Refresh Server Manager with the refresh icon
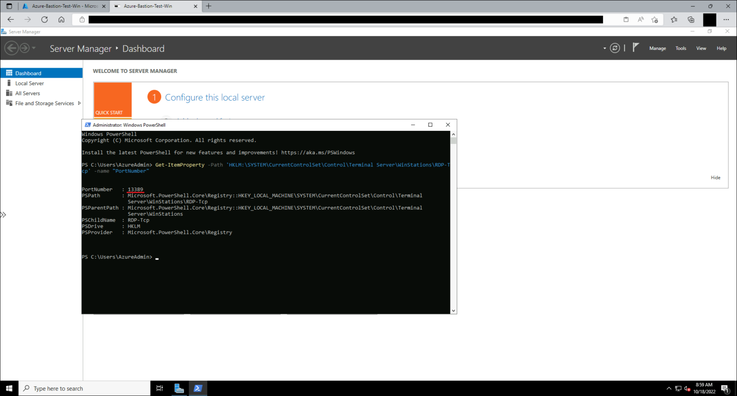 point(615,48)
